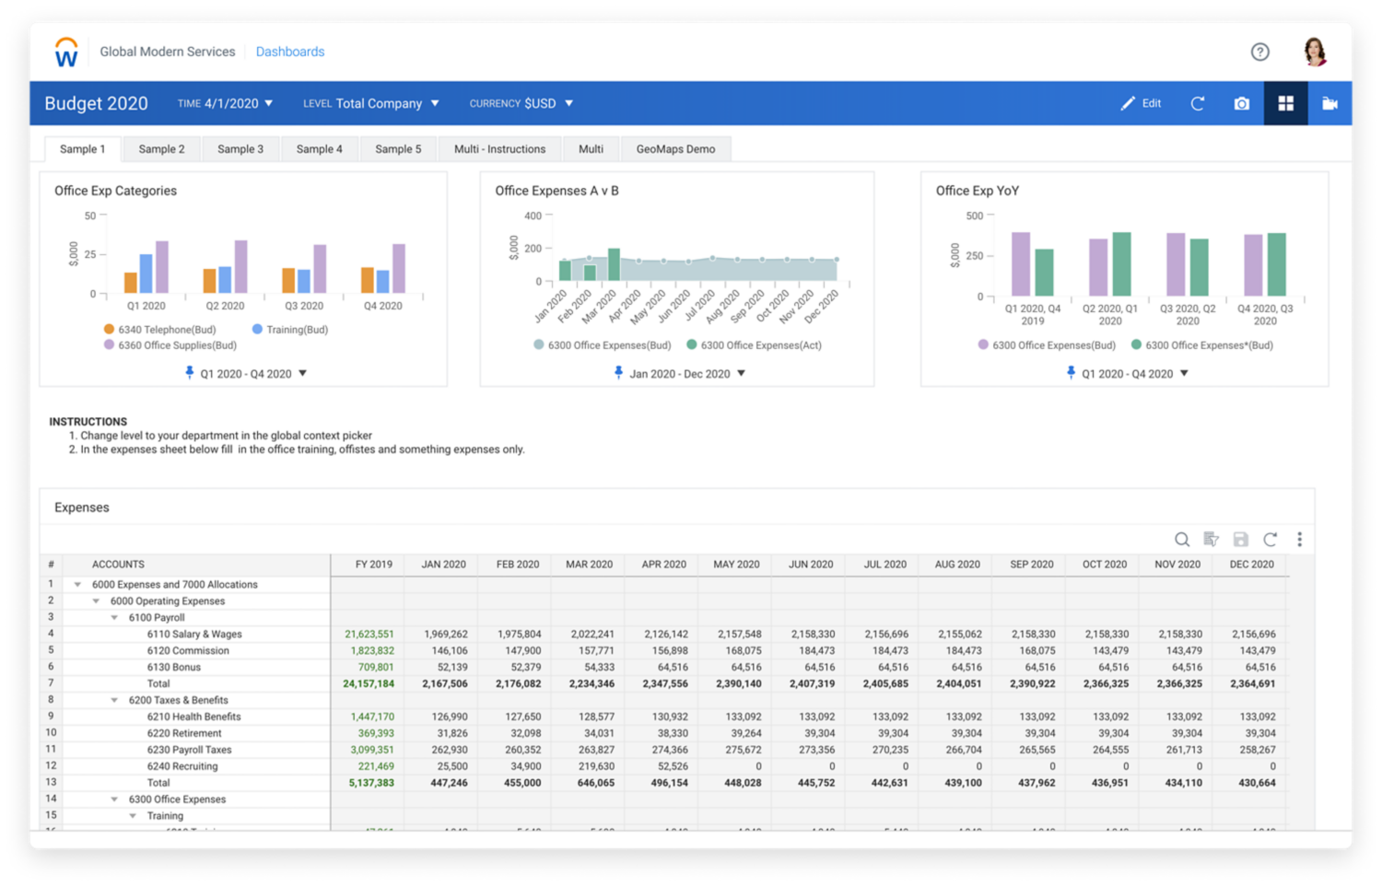The image size is (1382, 886).
Task: Open the GeoMaps Demo tab
Action: 676,148
